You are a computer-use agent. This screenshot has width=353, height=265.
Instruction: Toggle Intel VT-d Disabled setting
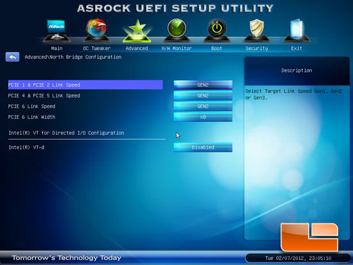[203, 147]
